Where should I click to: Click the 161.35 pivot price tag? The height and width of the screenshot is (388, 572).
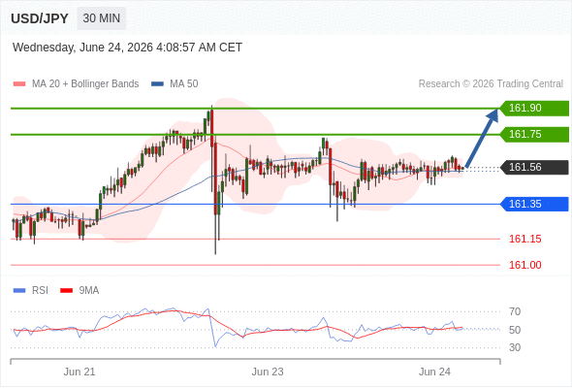(534, 204)
